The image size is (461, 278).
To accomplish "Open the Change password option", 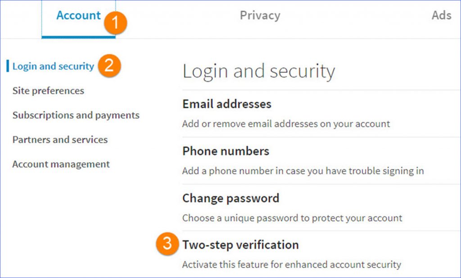I will [230, 198].
